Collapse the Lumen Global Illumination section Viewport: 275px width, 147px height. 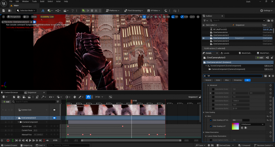(206, 136)
